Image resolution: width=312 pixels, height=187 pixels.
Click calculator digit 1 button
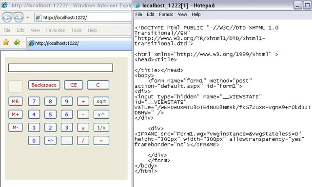(34, 128)
